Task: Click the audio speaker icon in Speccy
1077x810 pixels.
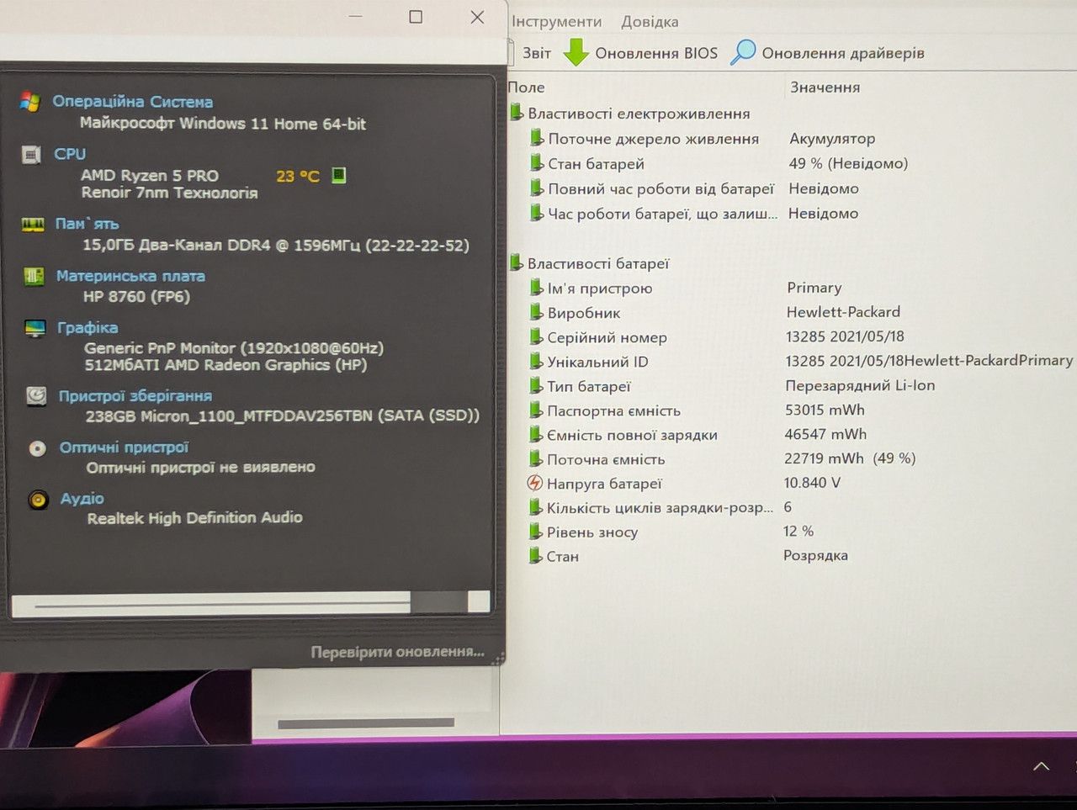Action: tap(39, 500)
